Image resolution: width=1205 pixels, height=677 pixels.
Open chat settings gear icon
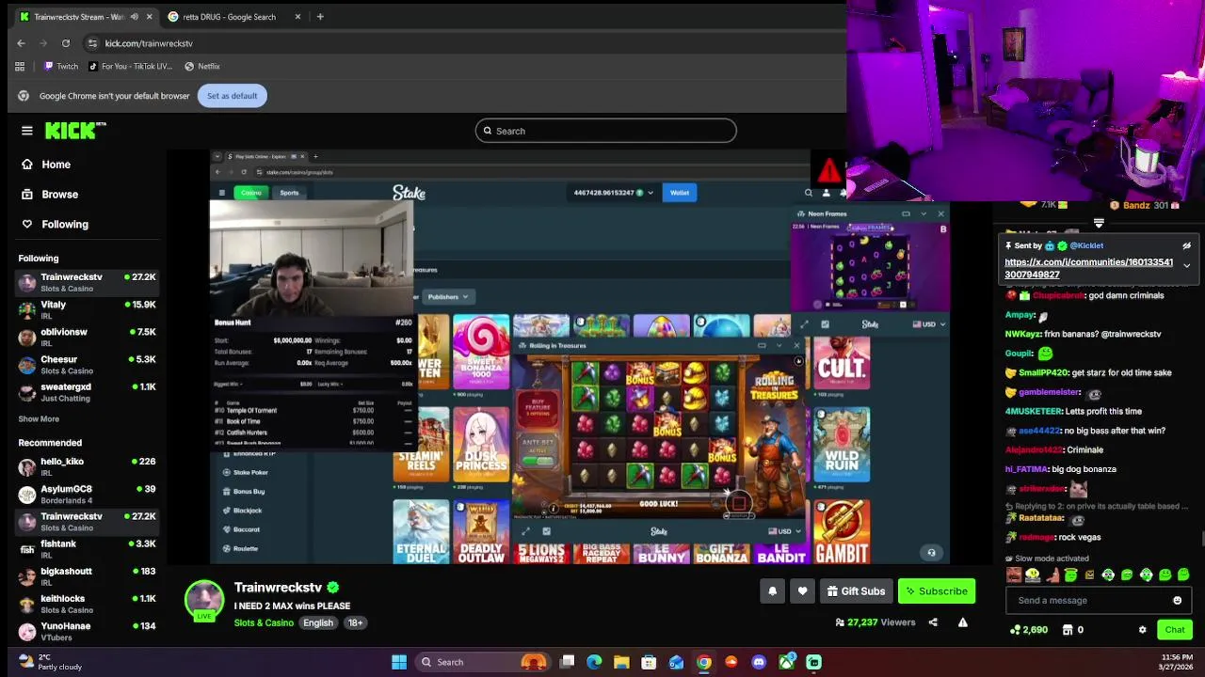(1142, 630)
